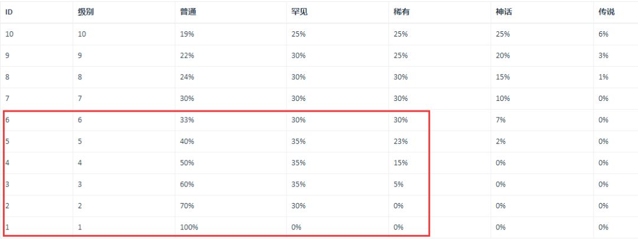The image size is (638, 239).
Task: Click the 60% cell in row 3
Action: [x=187, y=184]
